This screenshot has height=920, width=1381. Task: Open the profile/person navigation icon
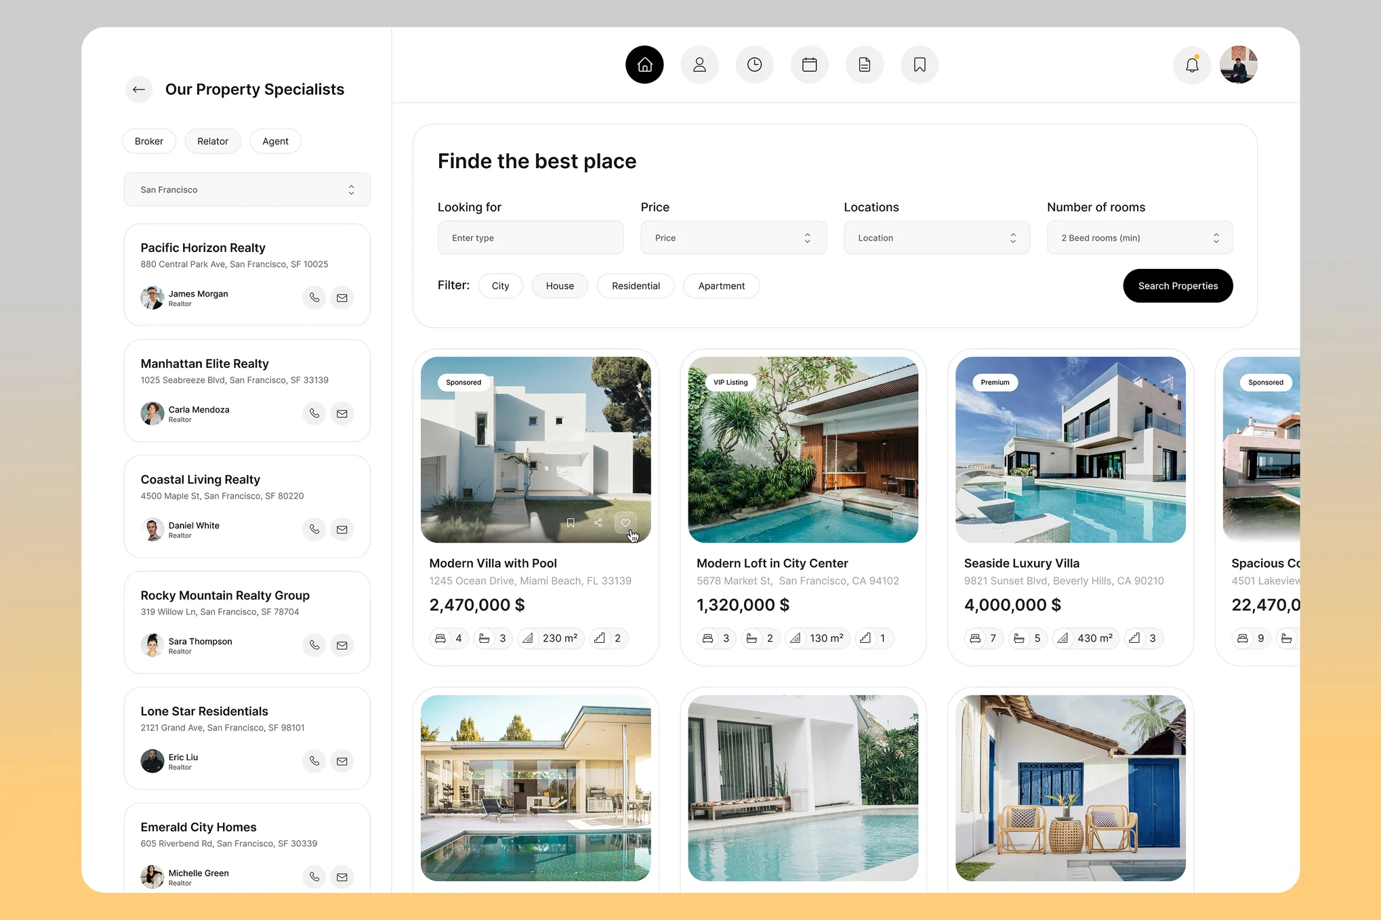[699, 65]
